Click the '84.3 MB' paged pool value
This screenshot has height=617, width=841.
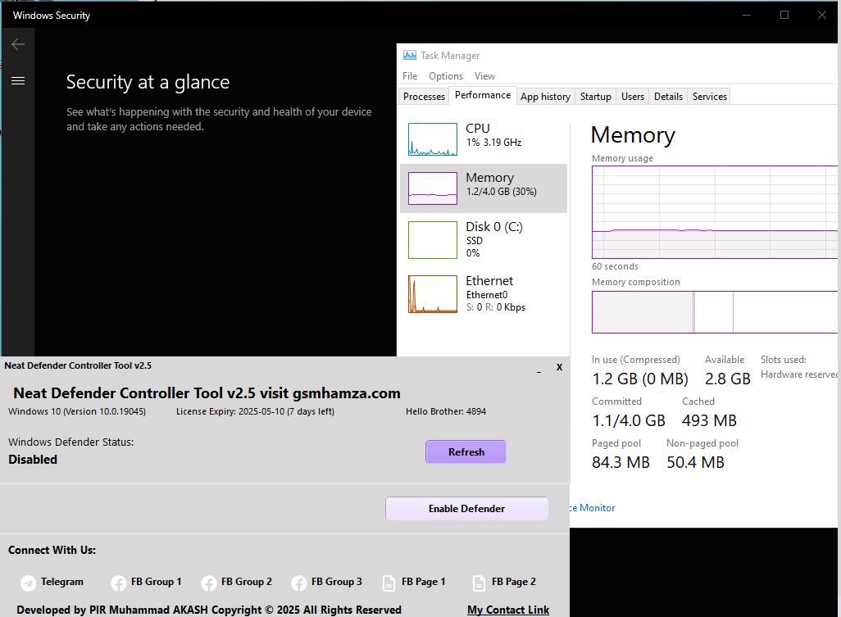click(621, 462)
